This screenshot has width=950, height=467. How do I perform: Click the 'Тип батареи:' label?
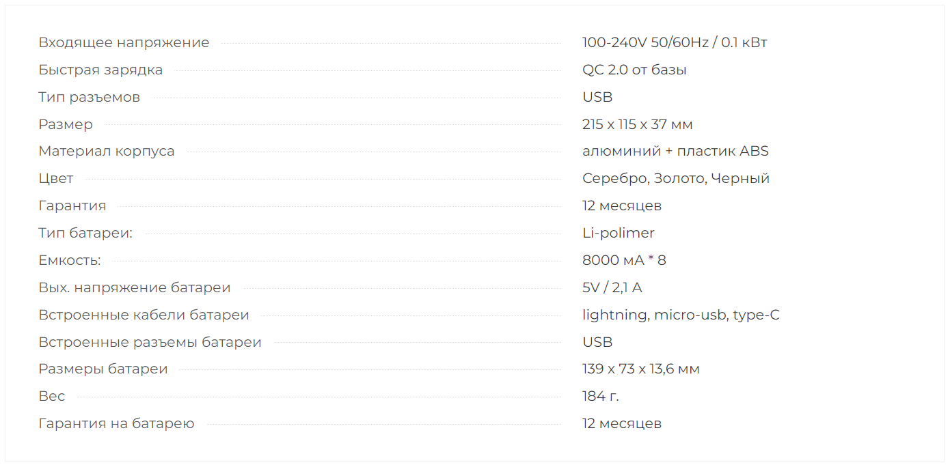pyautogui.click(x=85, y=233)
